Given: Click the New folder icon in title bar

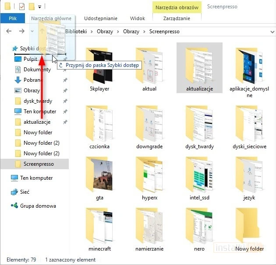Looking at the screenshot, I should 32,7.
